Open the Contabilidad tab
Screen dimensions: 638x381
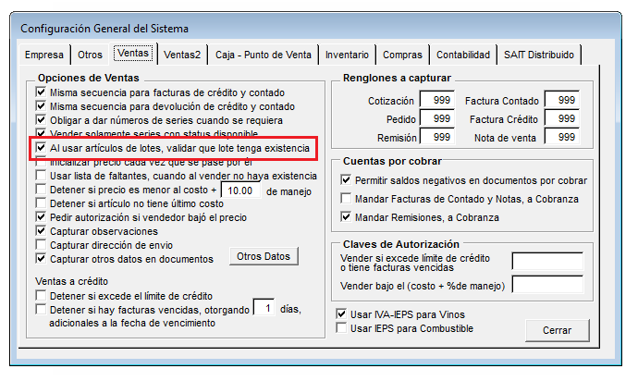(x=463, y=55)
